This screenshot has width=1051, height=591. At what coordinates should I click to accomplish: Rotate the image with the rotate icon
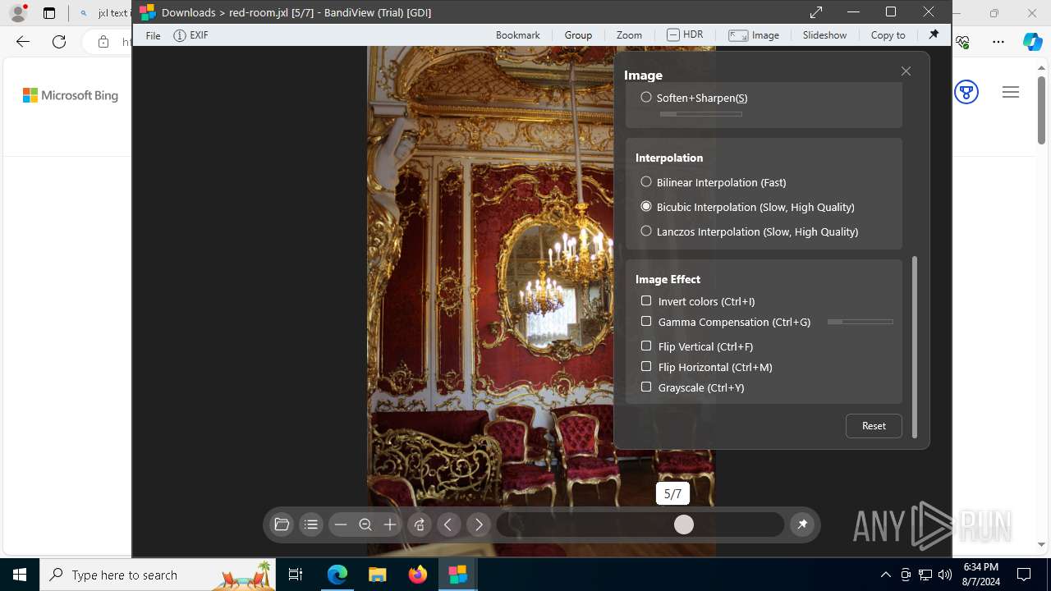click(419, 525)
